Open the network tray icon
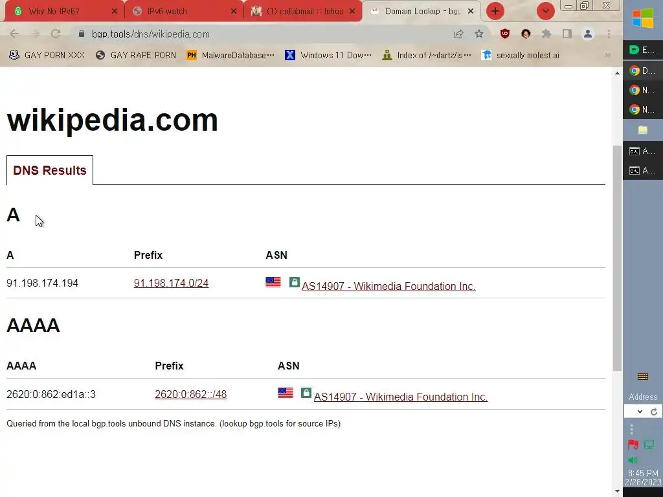663x497 pixels. (649, 445)
